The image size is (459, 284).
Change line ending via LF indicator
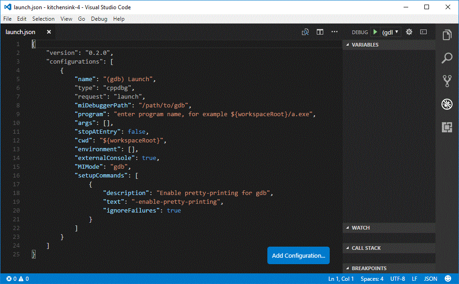[415, 279]
